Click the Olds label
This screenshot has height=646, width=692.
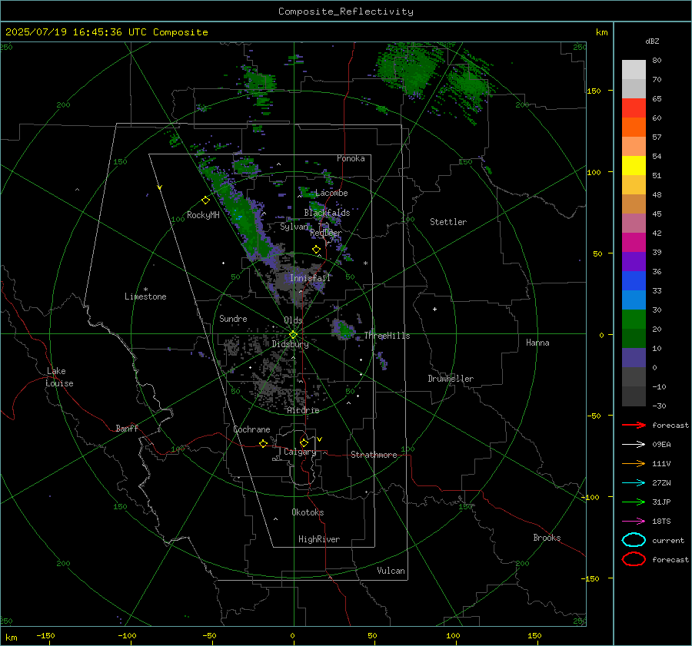coord(293,320)
